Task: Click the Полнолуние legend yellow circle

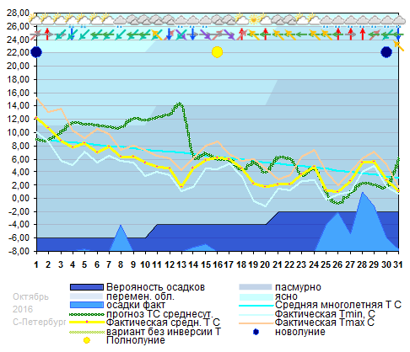Action: click(87, 340)
